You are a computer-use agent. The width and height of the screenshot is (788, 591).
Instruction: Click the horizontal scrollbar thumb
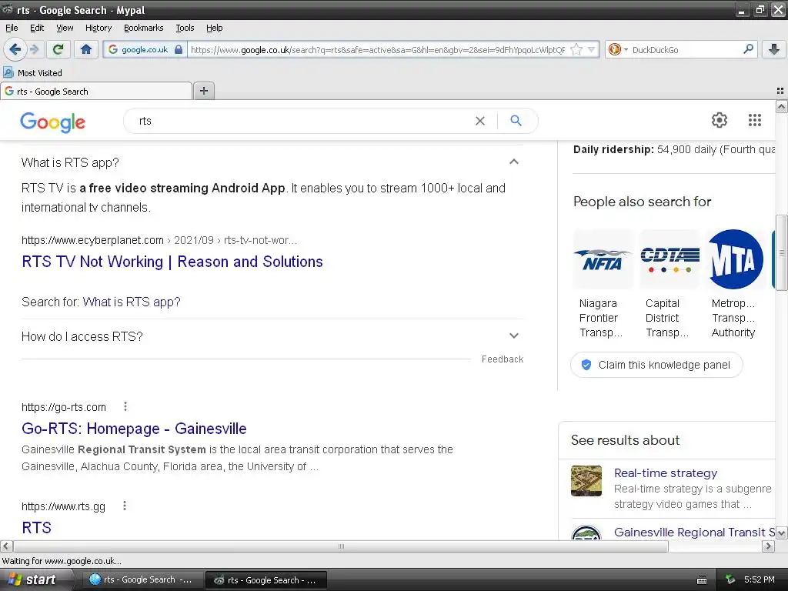(341, 546)
